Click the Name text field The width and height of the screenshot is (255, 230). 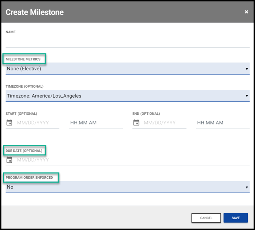[x=127, y=42]
